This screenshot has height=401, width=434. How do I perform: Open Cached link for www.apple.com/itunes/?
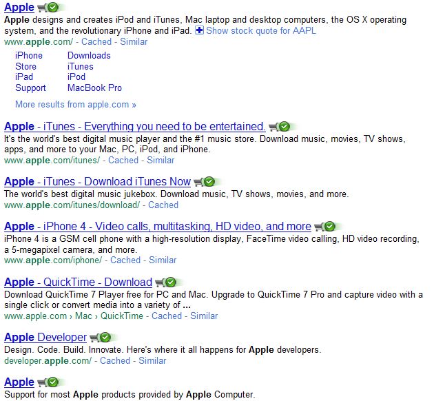click(123, 161)
